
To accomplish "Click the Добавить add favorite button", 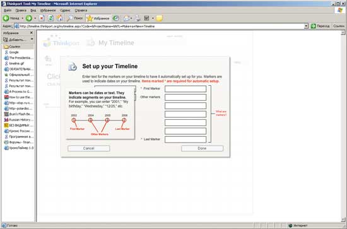I will point(15,40).
